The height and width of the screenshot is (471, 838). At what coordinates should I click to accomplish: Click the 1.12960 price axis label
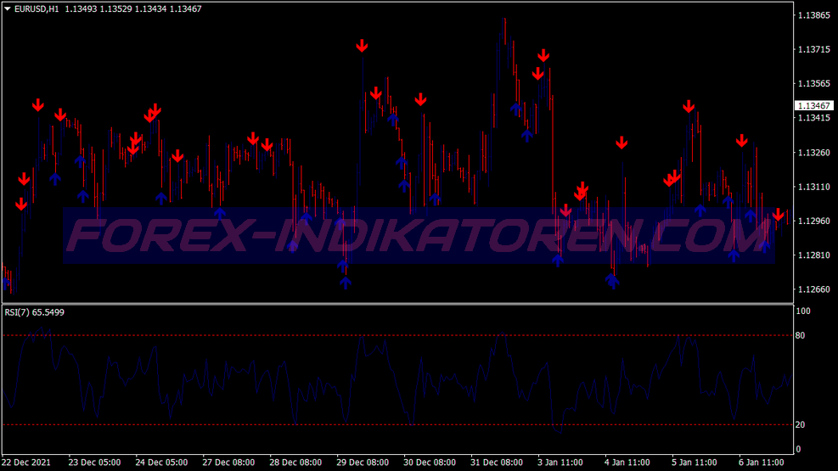point(813,221)
